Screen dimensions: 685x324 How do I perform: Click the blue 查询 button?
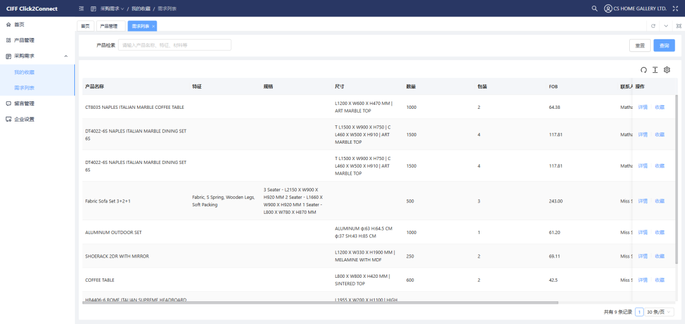point(664,46)
